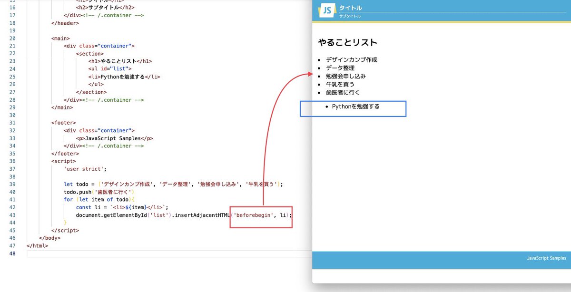Click line number 34 in the editor gutter
Viewport: 571px width, 292px height.
(x=13, y=146)
